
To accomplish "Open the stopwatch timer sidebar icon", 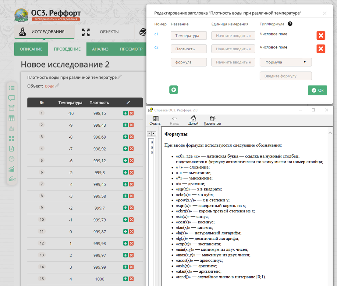I will pyautogui.click(x=12, y=159).
